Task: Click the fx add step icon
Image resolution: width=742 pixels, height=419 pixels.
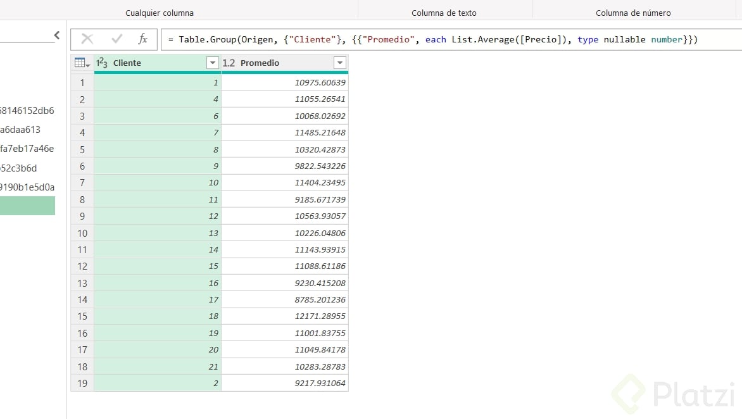Action: [x=143, y=39]
